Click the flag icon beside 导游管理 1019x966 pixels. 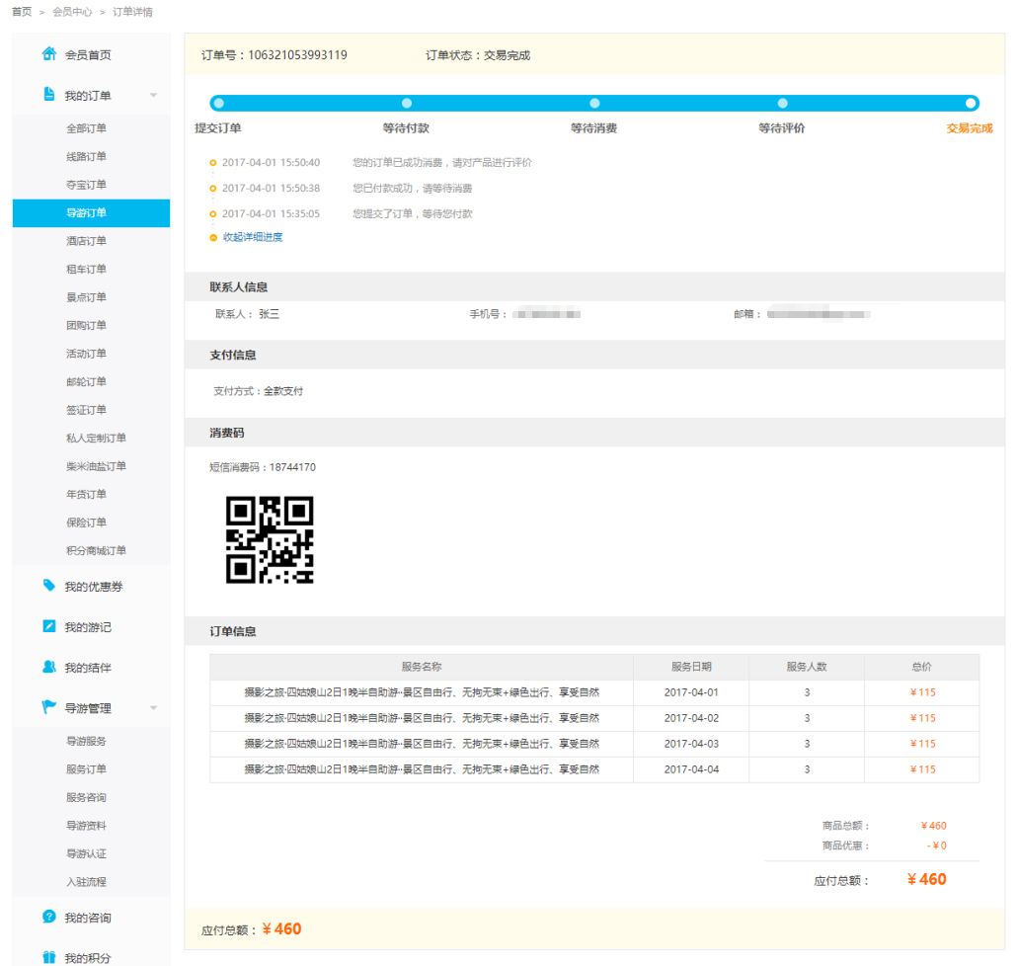tap(49, 707)
